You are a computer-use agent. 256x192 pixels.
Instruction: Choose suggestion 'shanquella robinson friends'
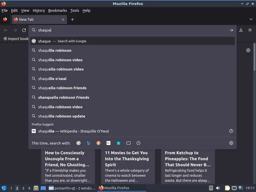pos(132,97)
